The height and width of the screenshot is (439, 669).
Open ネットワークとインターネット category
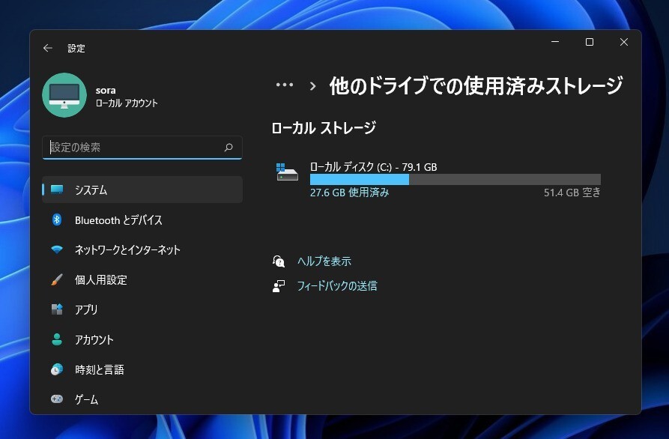(142, 249)
